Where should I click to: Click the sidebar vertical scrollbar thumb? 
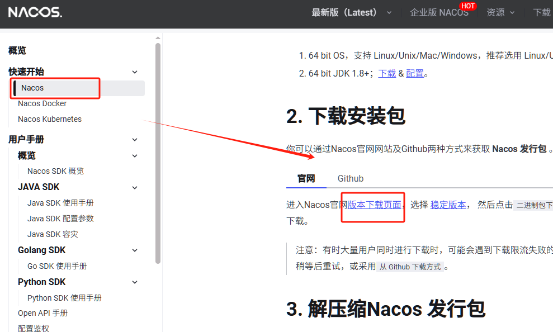coord(158,153)
